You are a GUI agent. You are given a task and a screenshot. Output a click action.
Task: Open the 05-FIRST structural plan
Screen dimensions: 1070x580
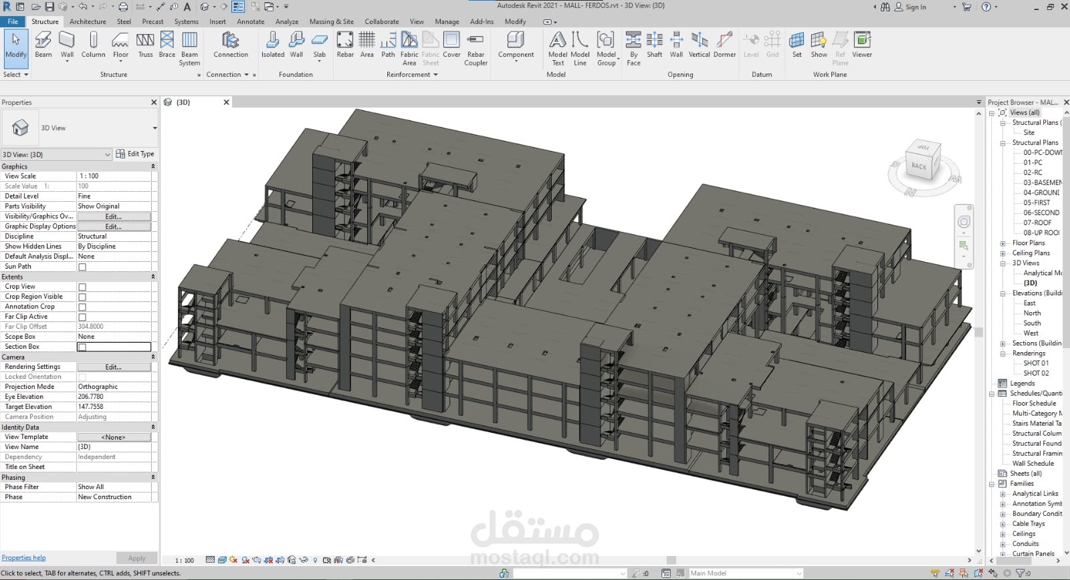coord(1037,203)
